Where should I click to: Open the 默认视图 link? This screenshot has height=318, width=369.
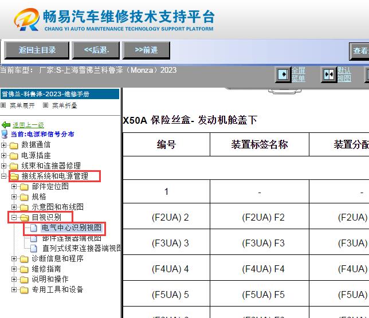(x=344, y=74)
